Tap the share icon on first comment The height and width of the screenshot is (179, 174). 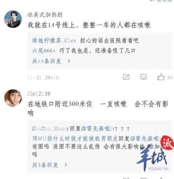coord(126,77)
